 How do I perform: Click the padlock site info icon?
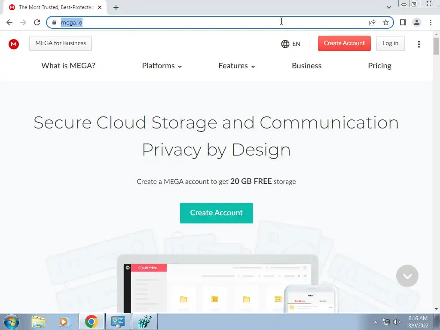[x=54, y=22]
